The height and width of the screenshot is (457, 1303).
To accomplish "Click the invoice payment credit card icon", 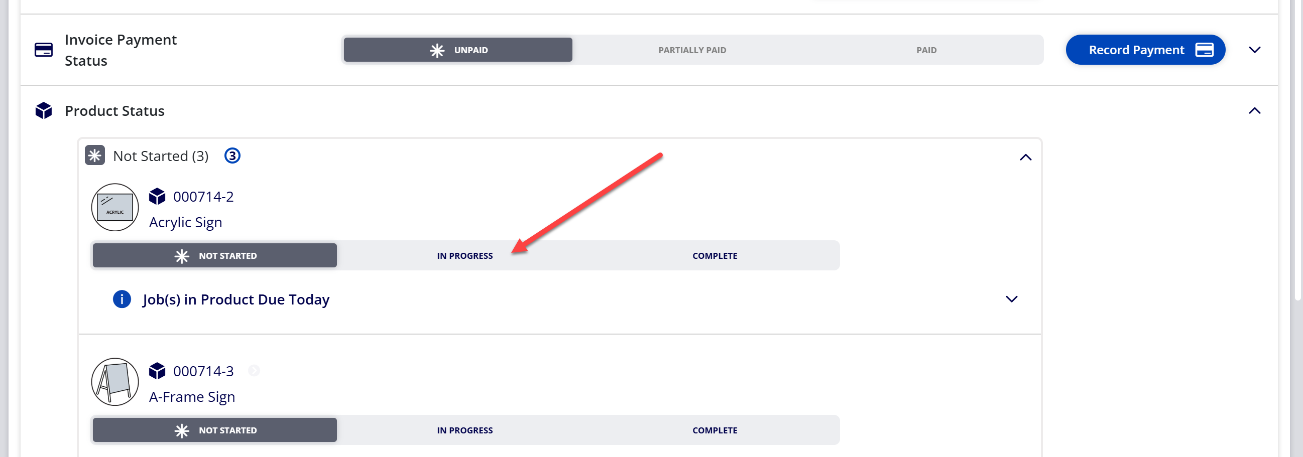I will 44,50.
